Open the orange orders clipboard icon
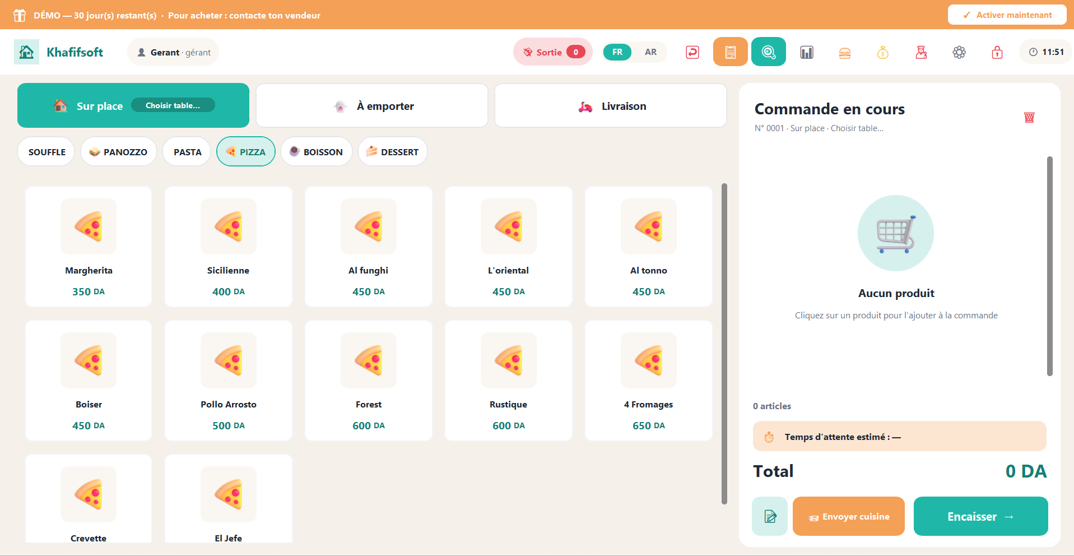 coord(731,52)
